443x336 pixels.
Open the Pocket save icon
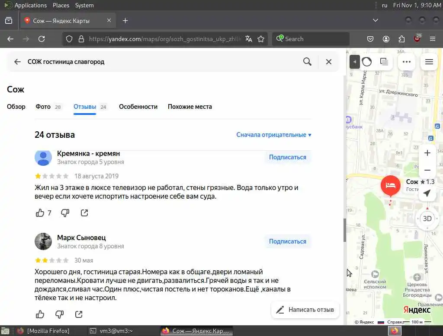pos(370,39)
